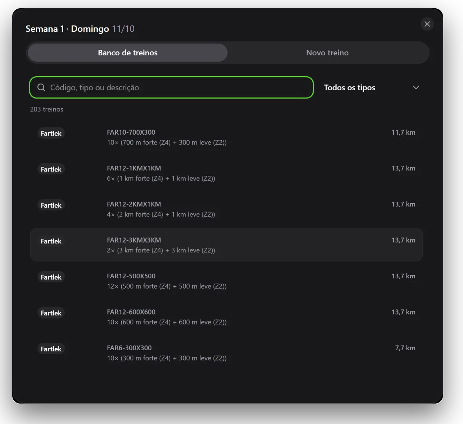This screenshot has width=463, height=424.
Task: Click the 11,7 km distance value
Action: point(403,132)
